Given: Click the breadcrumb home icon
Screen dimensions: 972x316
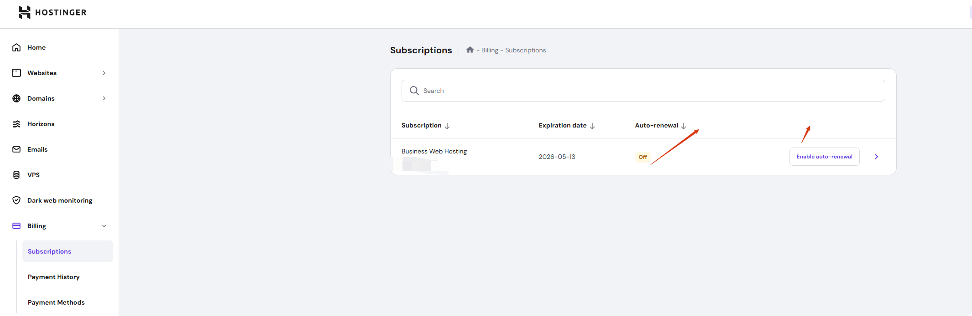Looking at the screenshot, I should [470, 50].
